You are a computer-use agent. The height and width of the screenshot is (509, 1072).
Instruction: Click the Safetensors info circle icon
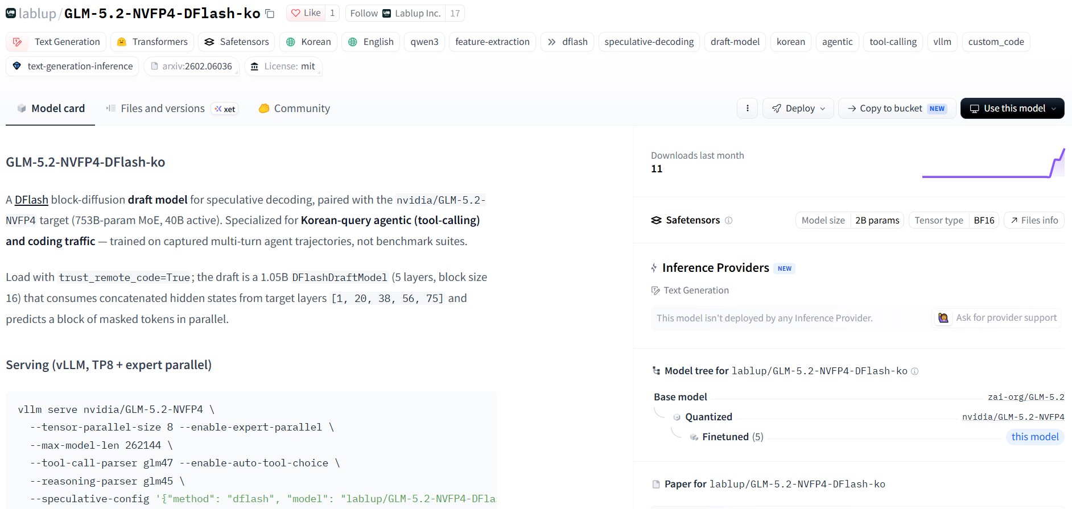(x=728, y=221)
